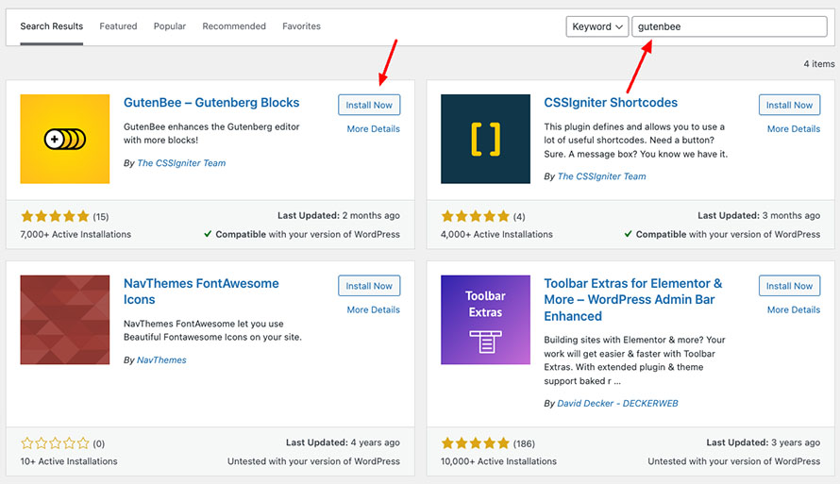Click the CSSIgniter Shortcodes bracket icon
The image size is (840, 484).
[x=485, y=140]
